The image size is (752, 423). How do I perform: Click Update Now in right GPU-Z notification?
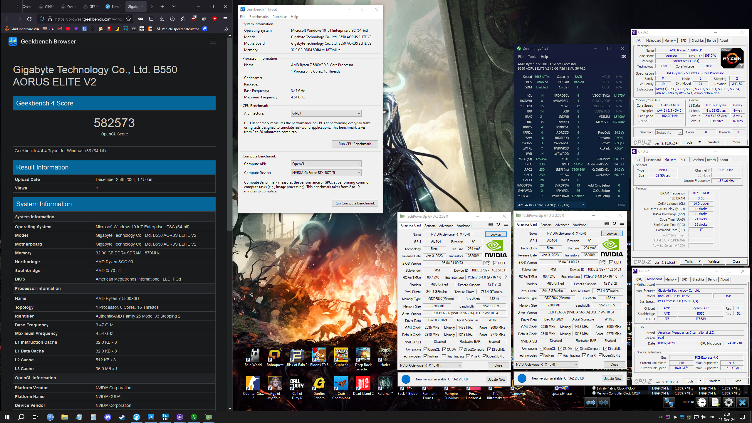pos(612,378)
